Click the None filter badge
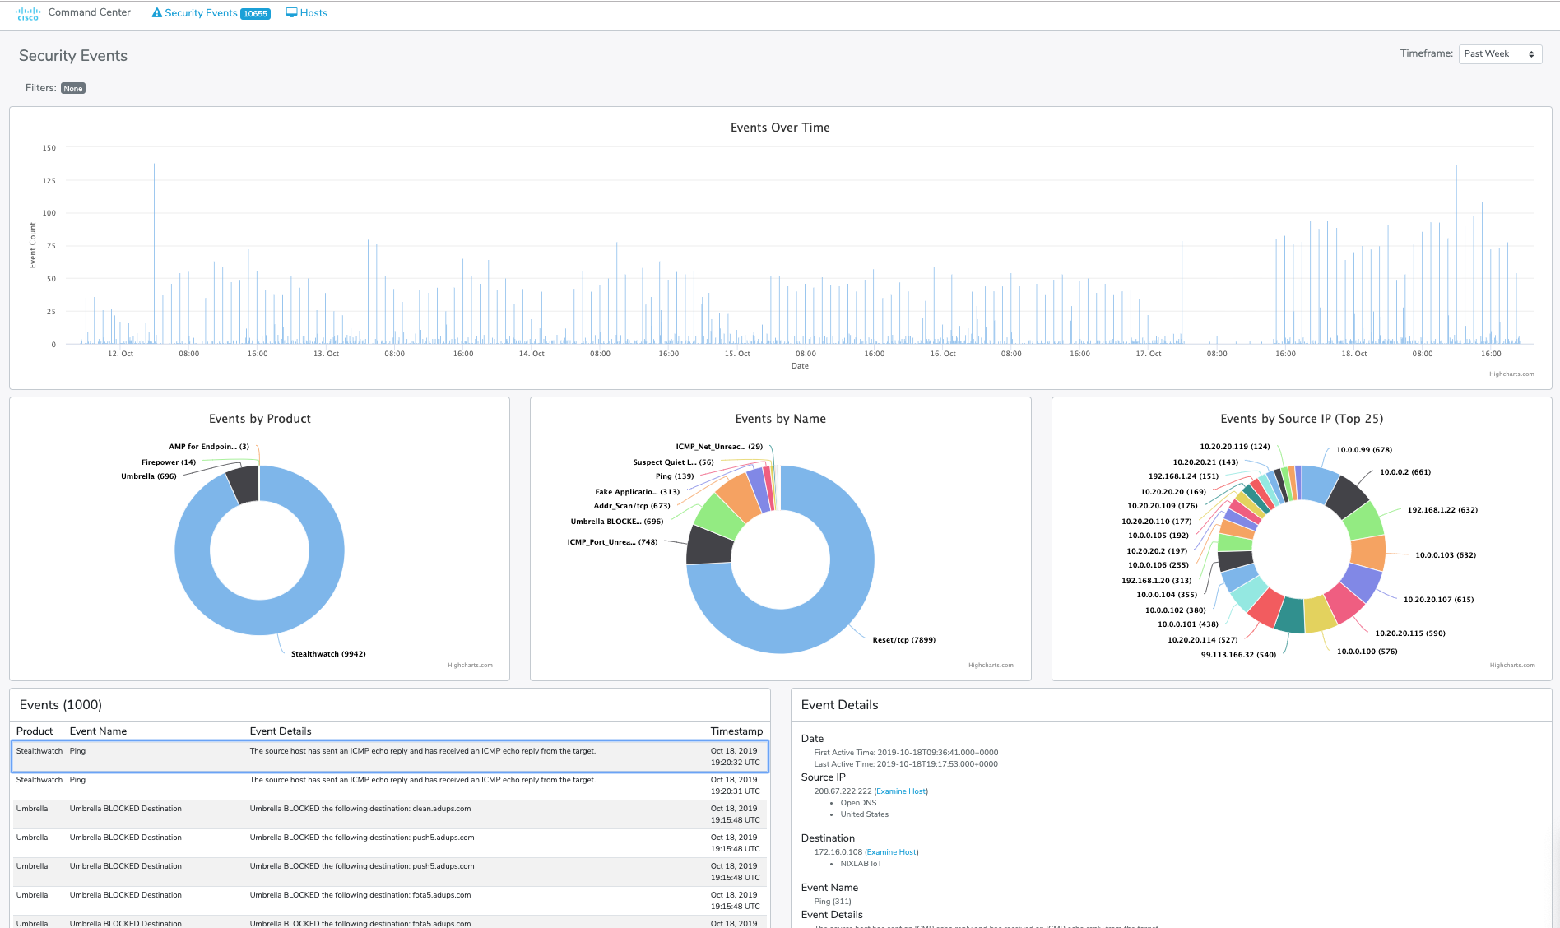 coord(73,89)
